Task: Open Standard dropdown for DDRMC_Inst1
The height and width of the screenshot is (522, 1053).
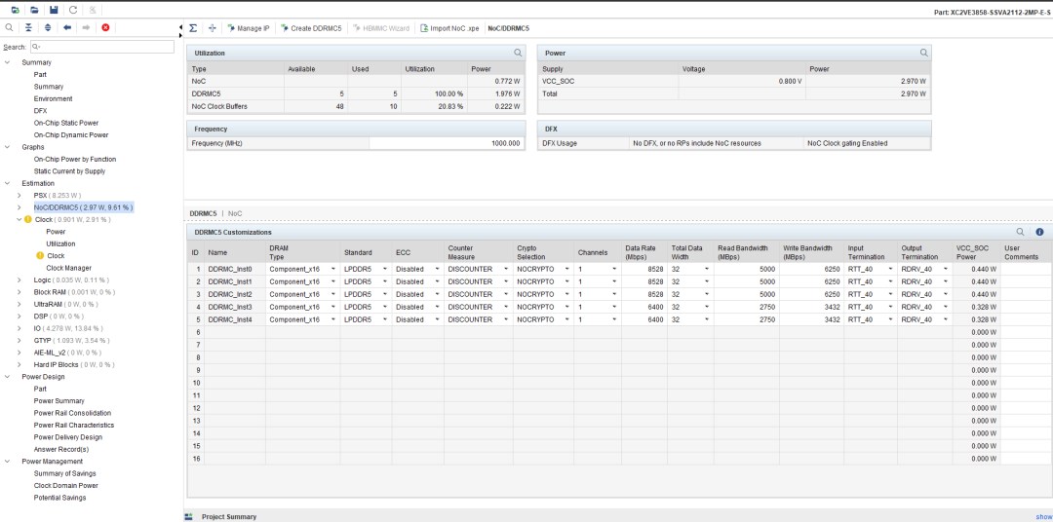Action: click(385, 281)
